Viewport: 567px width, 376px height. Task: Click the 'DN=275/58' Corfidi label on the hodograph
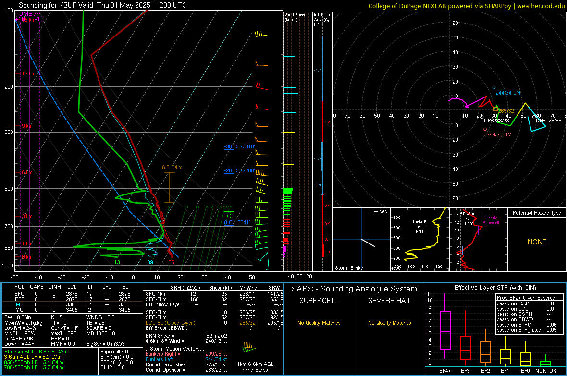tap(549, 121)
